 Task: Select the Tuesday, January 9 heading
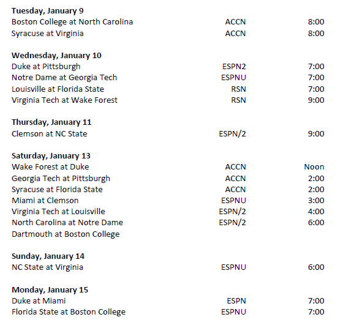tap(47, 10)
